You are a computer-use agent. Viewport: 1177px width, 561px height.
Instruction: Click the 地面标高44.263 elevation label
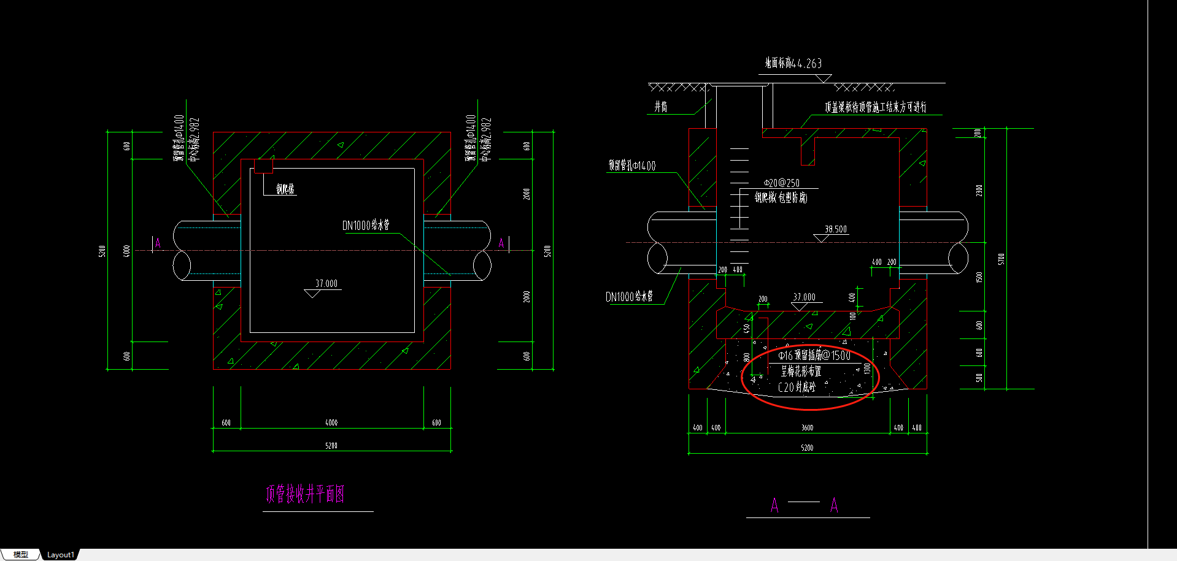tap(793, 63)
